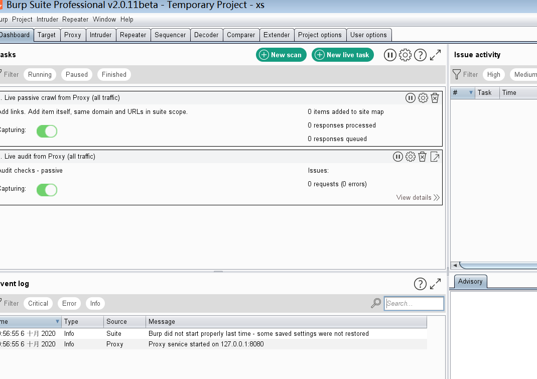Click the Issue activity horizontal scrollbar
537x379 pixels.
(499, 265)
